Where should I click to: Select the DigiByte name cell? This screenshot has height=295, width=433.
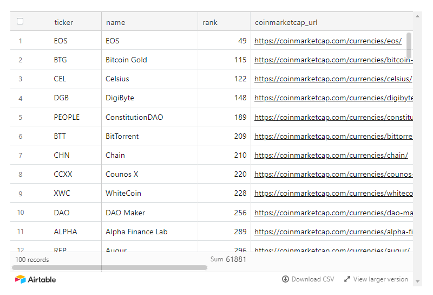tap(150, 98)
